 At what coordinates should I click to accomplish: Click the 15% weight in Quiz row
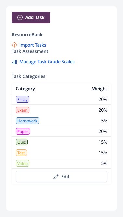click(103, 142)
